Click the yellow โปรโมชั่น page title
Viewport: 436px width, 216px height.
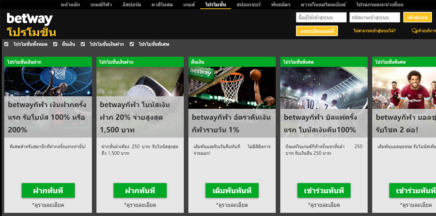(x=31, y=33)
